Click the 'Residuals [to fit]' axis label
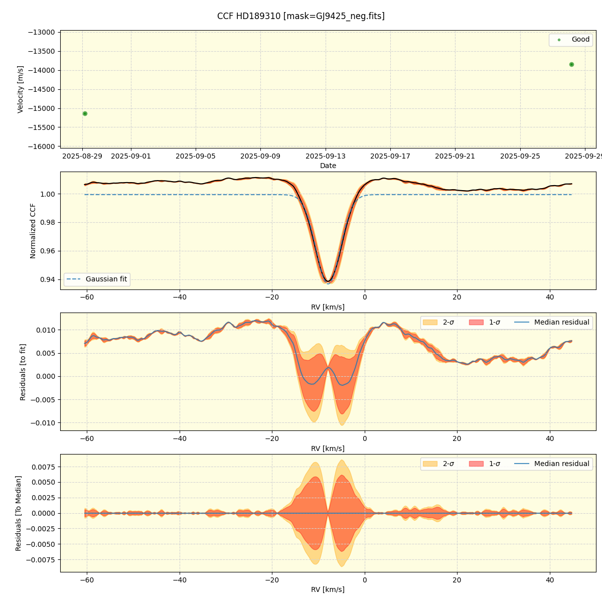Viewport: 602px width, 602px height. click(23, 372)
